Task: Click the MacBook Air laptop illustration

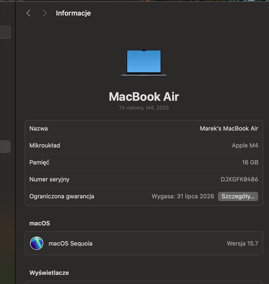Action: click(x=144, y=63)
